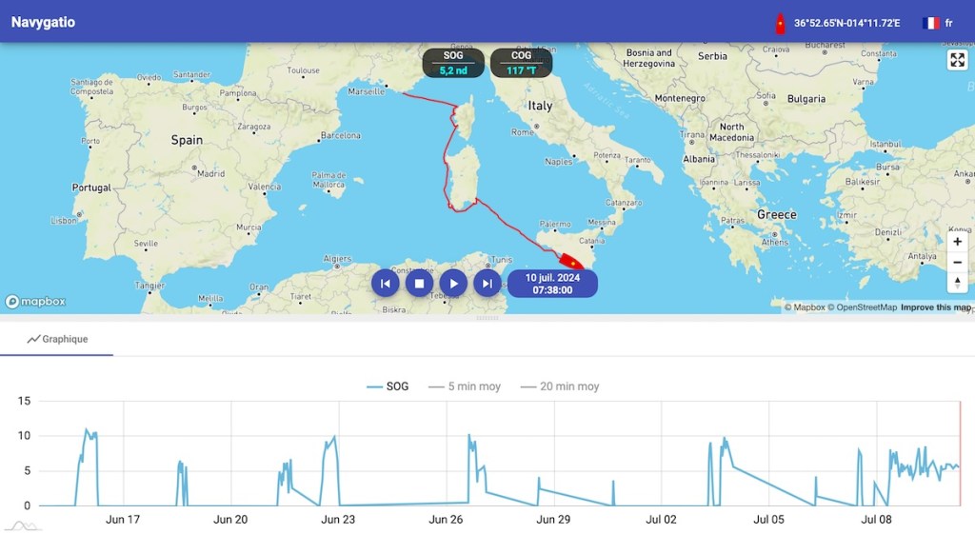Viewport: 975px width, 534px height.
Task: Click the red boat marker near Sicily
Action: 571,262
